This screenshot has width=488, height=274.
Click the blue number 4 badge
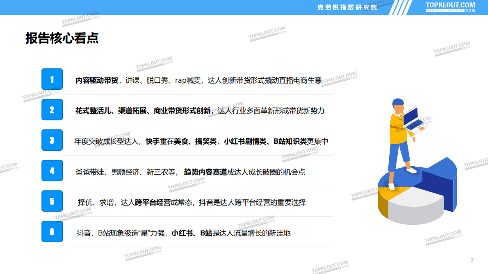(x=52, y=171)
